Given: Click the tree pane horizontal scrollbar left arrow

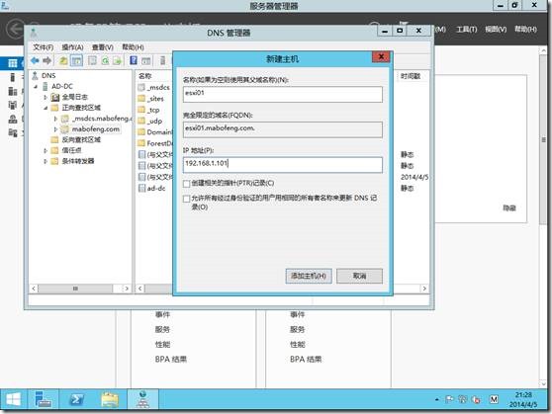Looking at the screenshot, I should [34, 289].
